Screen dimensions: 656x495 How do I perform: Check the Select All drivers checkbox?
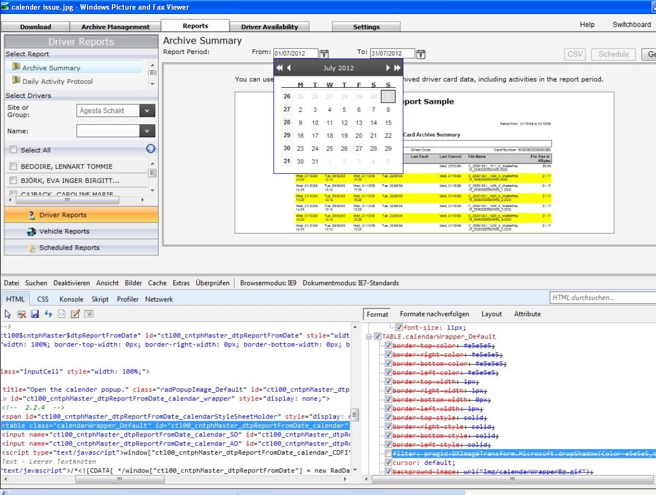[x=14, y=150]
